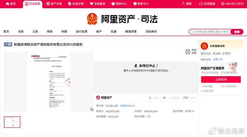
Task: Open 首页 in the sub navigation
Action: coord(6,31)
